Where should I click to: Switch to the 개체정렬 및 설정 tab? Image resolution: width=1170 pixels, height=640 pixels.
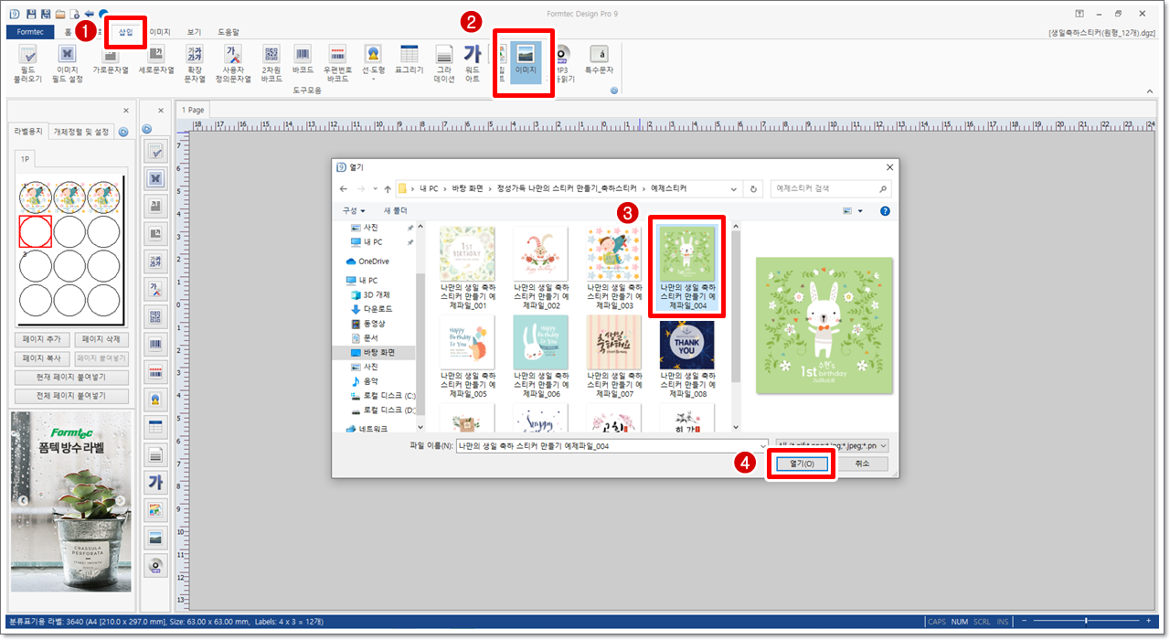tap(81, 132)
